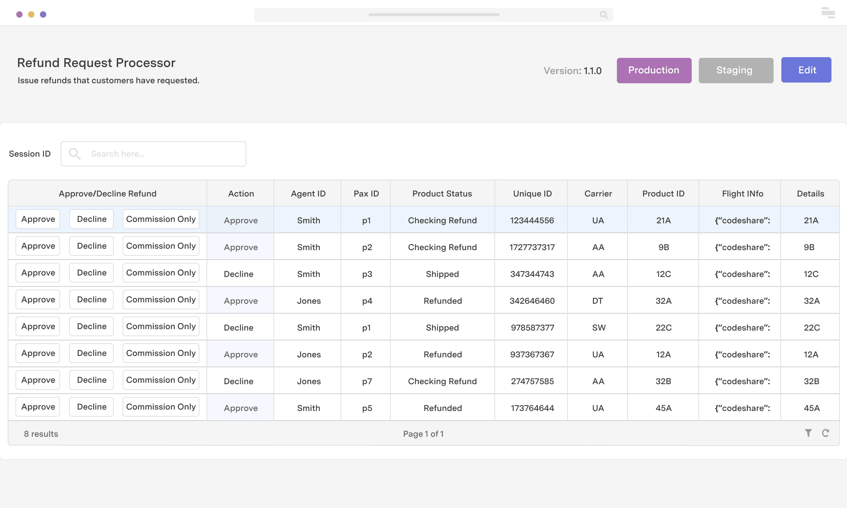The width and height of the screenshot is (847, 508).
Task: Switch to the Production environment
Action: tap(654, 70)
